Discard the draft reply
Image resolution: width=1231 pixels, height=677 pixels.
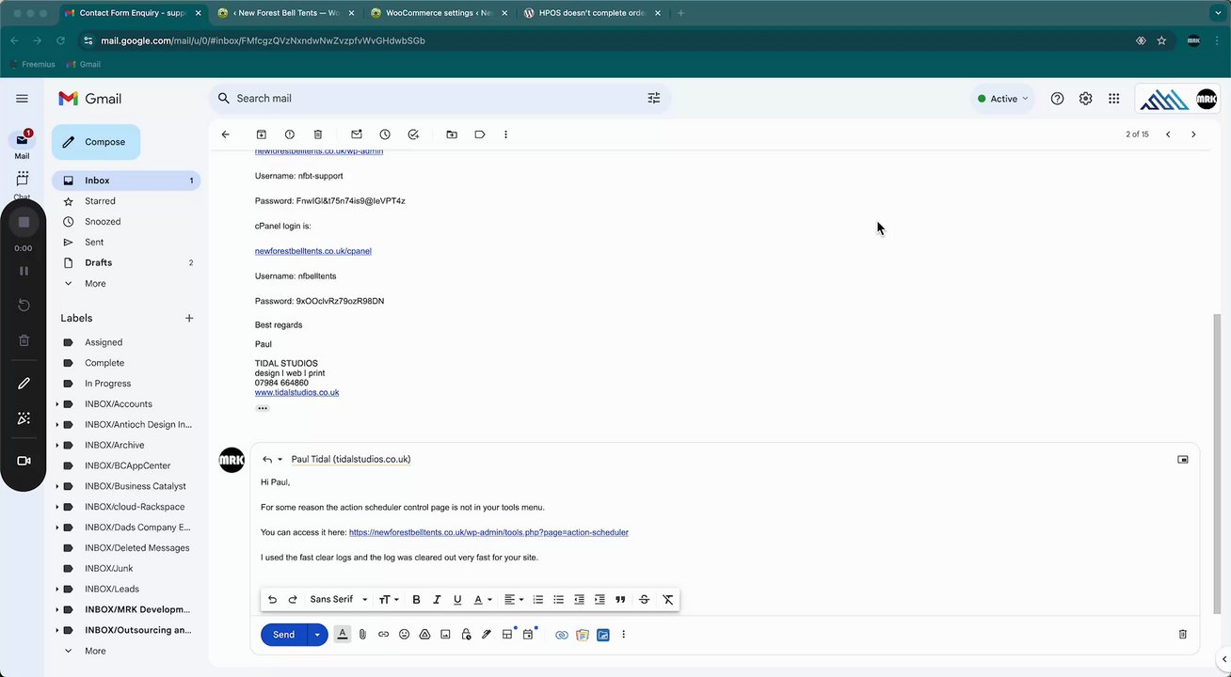[x=1183, y=635]
